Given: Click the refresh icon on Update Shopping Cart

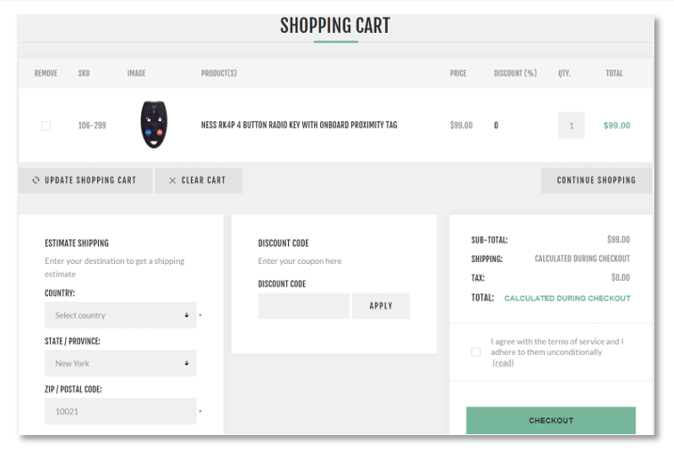Looking at the screenshot, I should [36, 180].
